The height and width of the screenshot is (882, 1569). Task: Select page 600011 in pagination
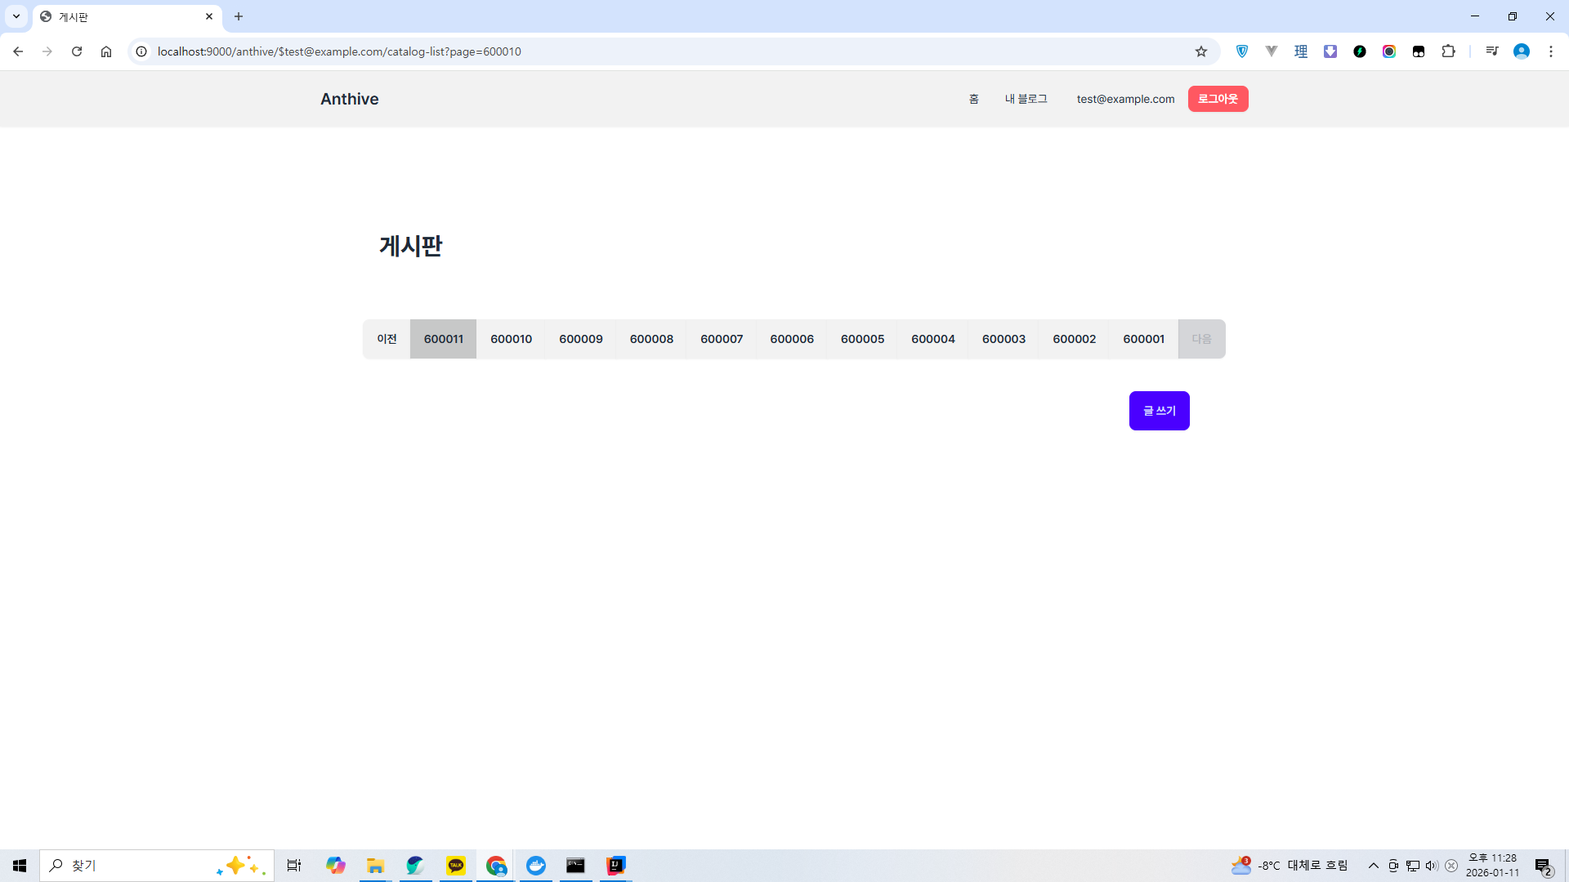coord(443,339)
